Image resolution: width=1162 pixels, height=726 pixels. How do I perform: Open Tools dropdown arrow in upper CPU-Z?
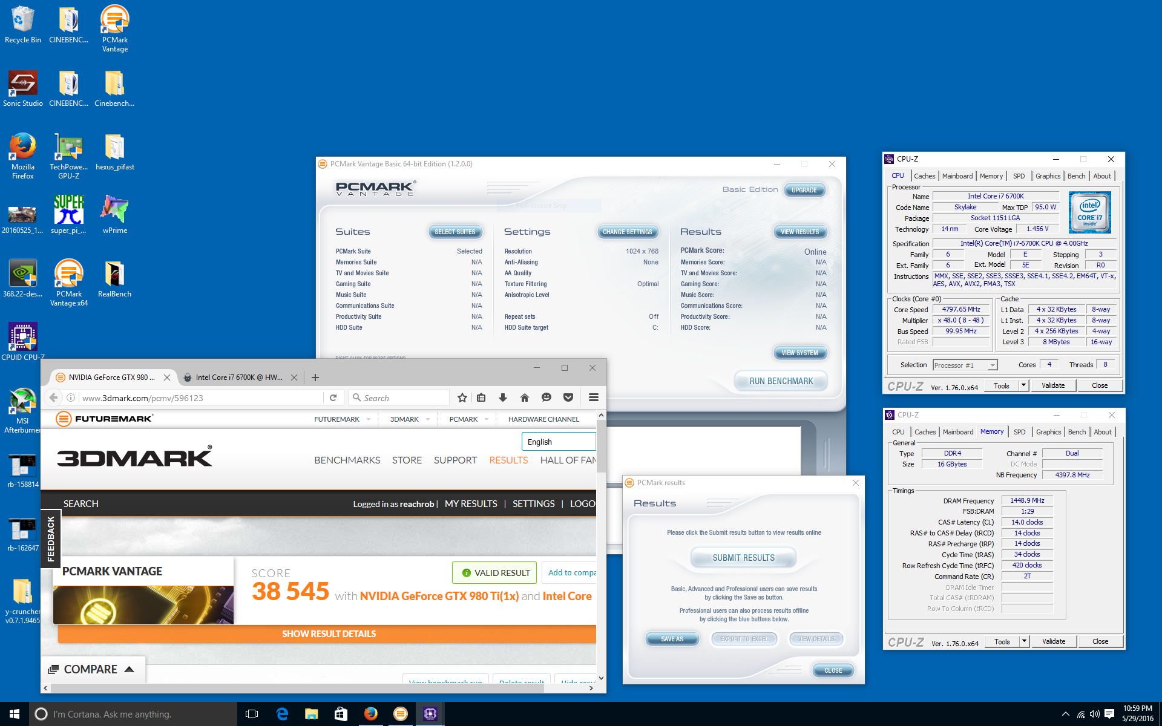(x=1023, y=385)
